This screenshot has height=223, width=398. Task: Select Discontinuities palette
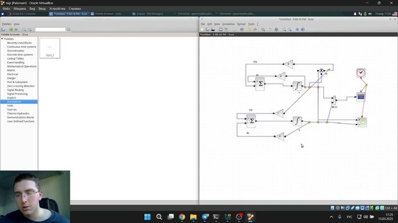pyautogui.click(x=16, y=51)
